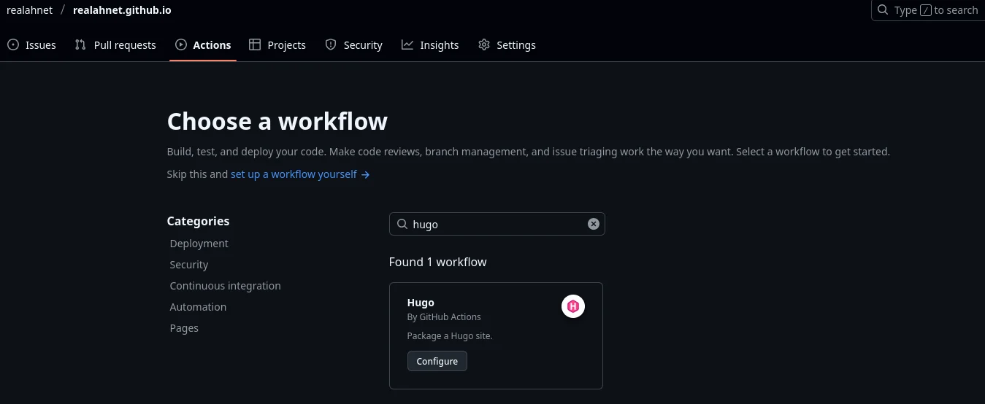Click the realahnet.github.io repository link
The height and width of the screenshot is (404, 985).
[122, 10]
